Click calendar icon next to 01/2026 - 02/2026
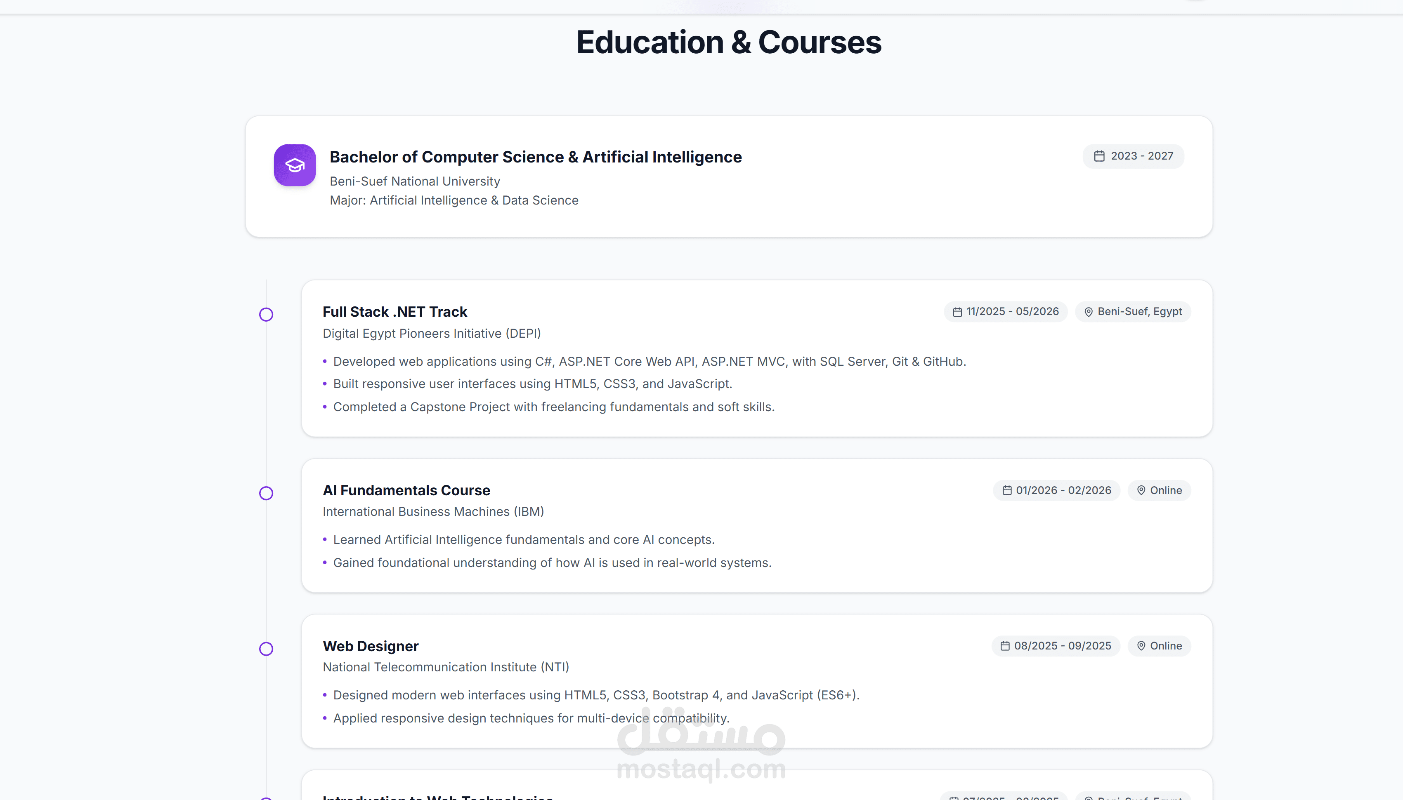The image size is (1403, 800). click(x=1006, y=490)
